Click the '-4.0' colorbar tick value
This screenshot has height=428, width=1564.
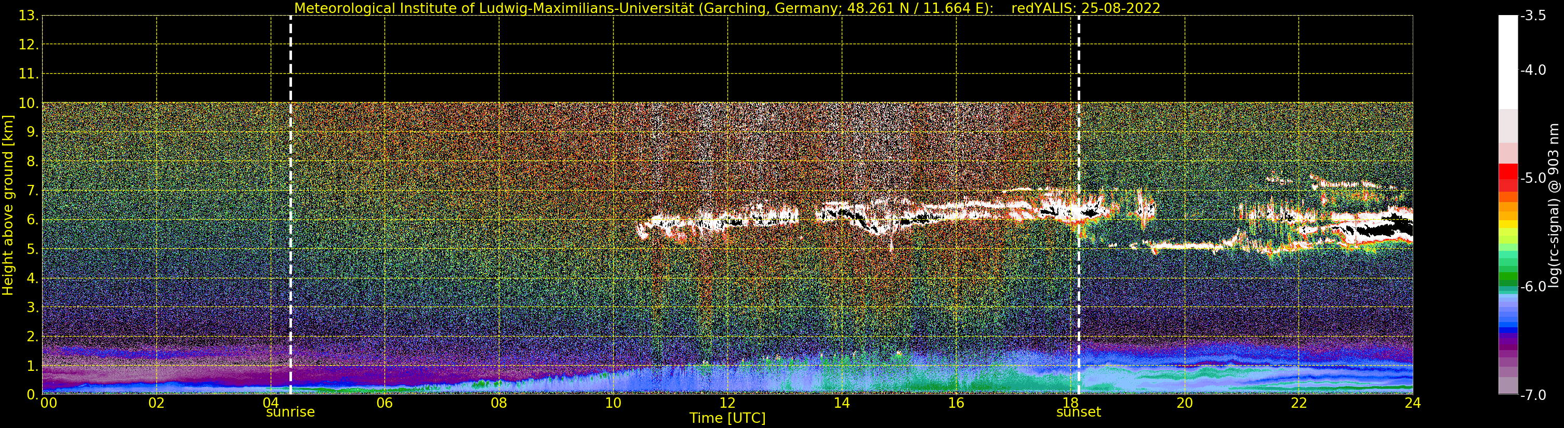coord(1534,71)
